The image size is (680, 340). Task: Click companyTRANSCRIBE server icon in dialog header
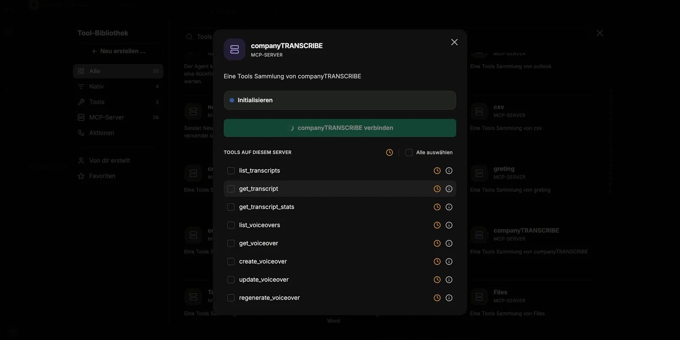pyautogui.click(x=235, y=49)
